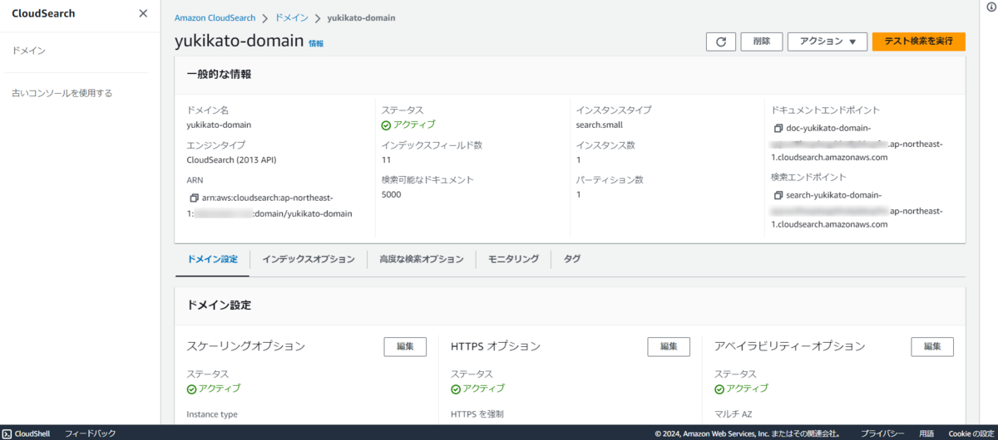Open ドメイン in the sidebar
The image size is (998, 440).
[28, 51]
